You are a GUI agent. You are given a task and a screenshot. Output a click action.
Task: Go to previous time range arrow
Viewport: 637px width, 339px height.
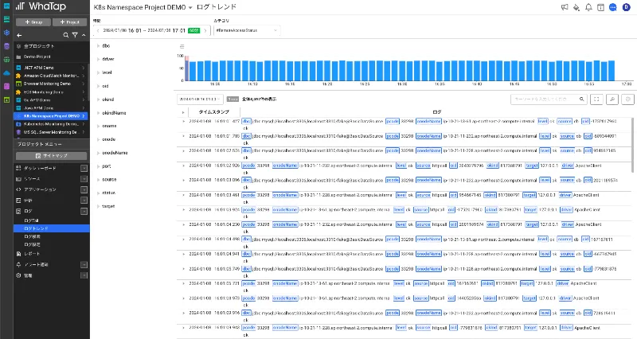click(x=98, y=30)
